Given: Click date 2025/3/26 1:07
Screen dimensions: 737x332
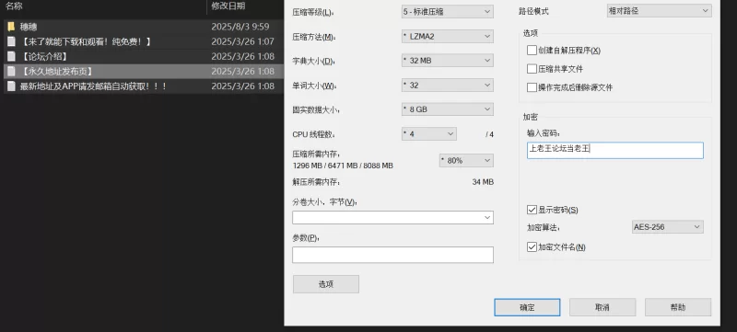Looking at the screenshot, I should 242,41.
